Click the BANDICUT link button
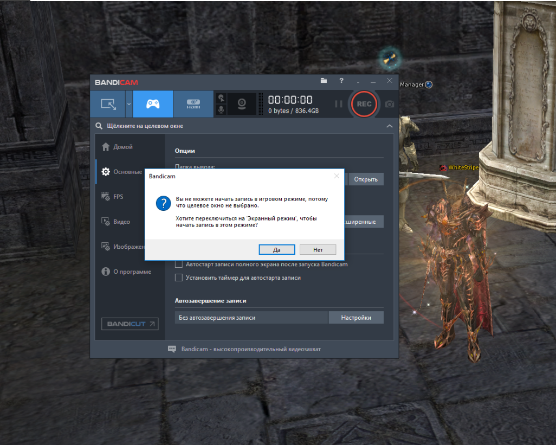556x445 pixels. tap(130, 324)
